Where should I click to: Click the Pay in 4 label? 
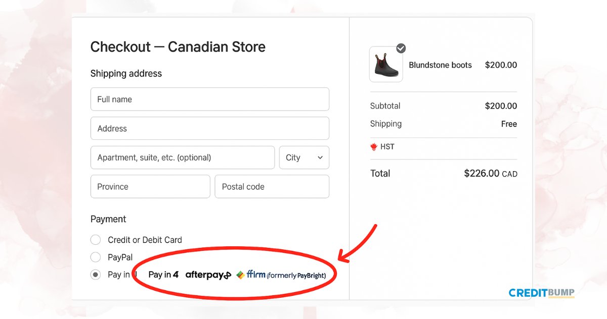coord(163,275)
